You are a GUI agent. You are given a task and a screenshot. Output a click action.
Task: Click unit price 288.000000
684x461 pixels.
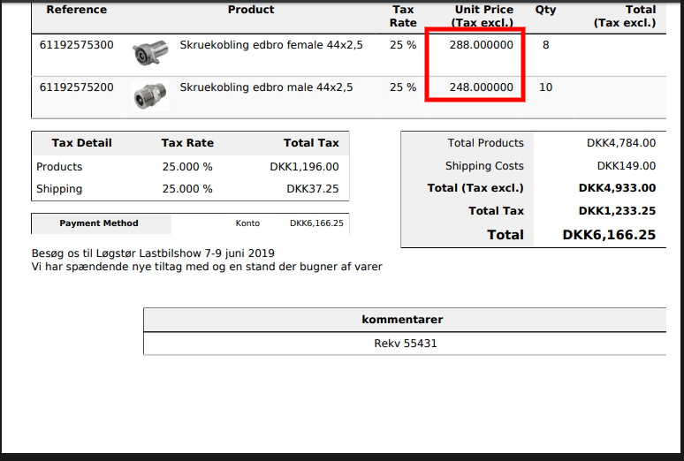coord(481,45)
